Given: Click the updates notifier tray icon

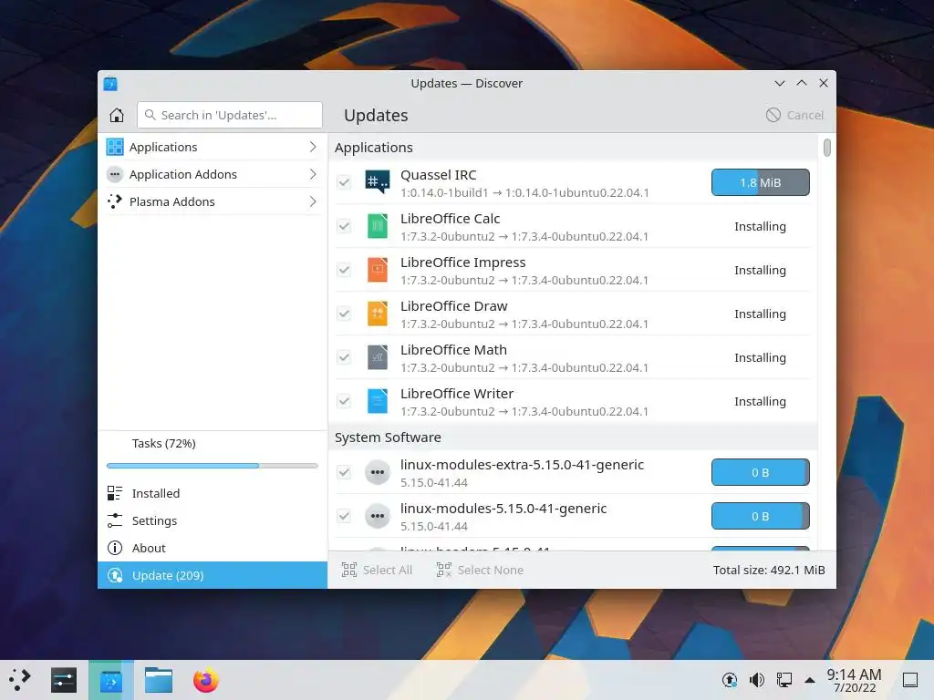Looking at the screenshot, I should tap(729, 680).
